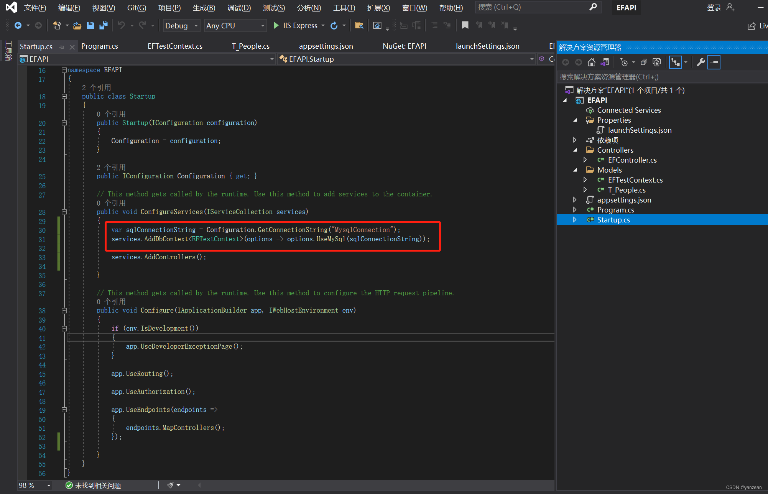
Task: Click the 未找到相关问题 status indicator
Action: point(93,486)
